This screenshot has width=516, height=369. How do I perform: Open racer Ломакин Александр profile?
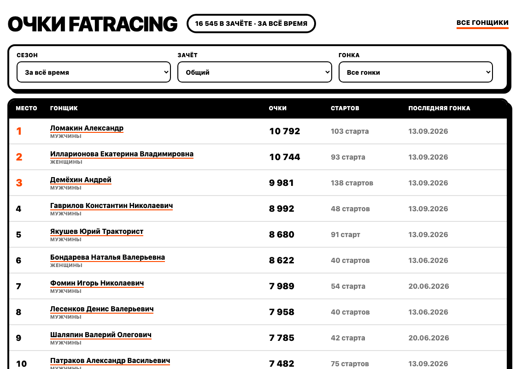87,128
